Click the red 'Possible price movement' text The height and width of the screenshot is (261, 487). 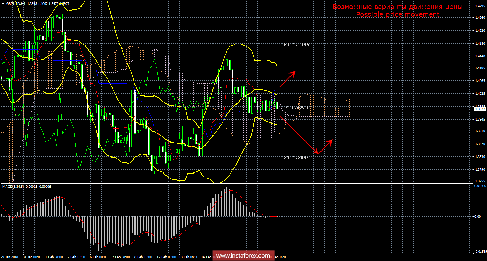397,15
